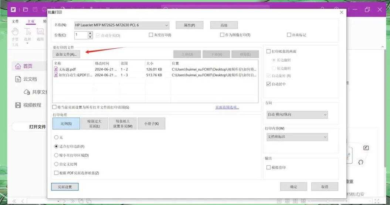Enable print on both sides (打印纸张的两面)
This screenshot has width=390, height=205.
(268, 51)
